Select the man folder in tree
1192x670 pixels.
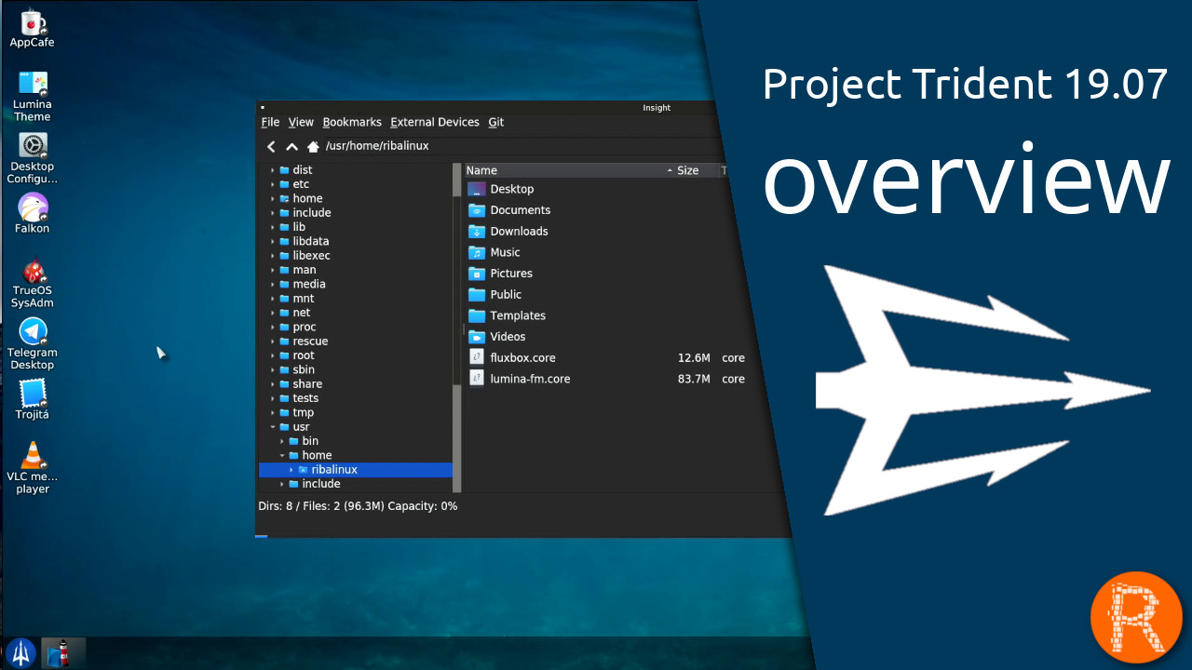pos(305,270)
